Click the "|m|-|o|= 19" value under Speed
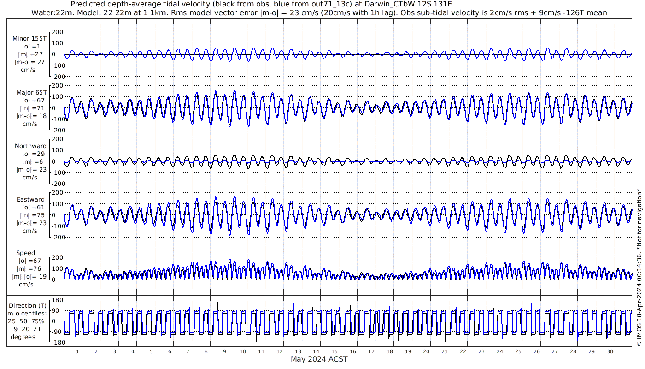 [x=30, y=277]
